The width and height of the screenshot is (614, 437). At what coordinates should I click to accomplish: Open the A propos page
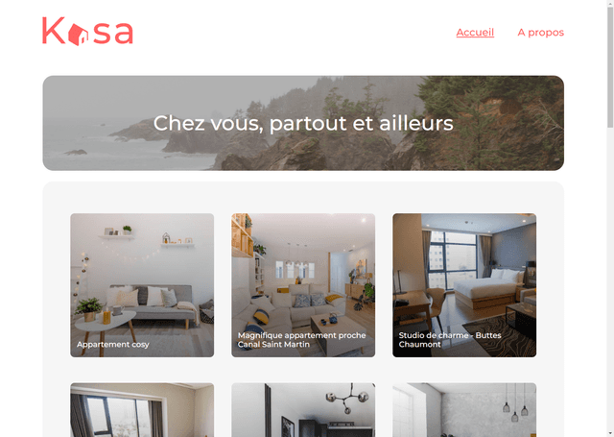(540, 33)
